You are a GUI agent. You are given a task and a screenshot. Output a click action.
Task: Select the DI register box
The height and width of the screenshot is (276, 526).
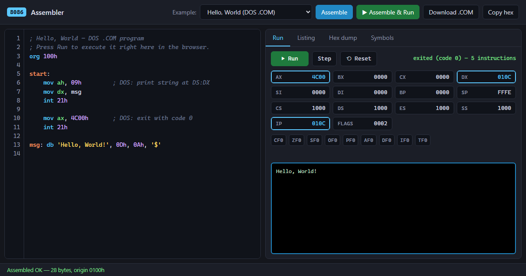coord(363,92)
